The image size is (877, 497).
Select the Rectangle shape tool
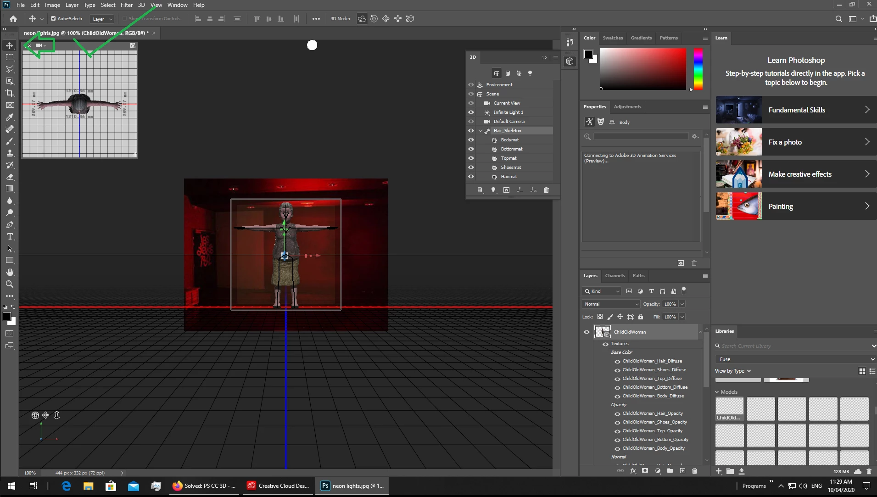pyautogui.click(x=10, y=260)
